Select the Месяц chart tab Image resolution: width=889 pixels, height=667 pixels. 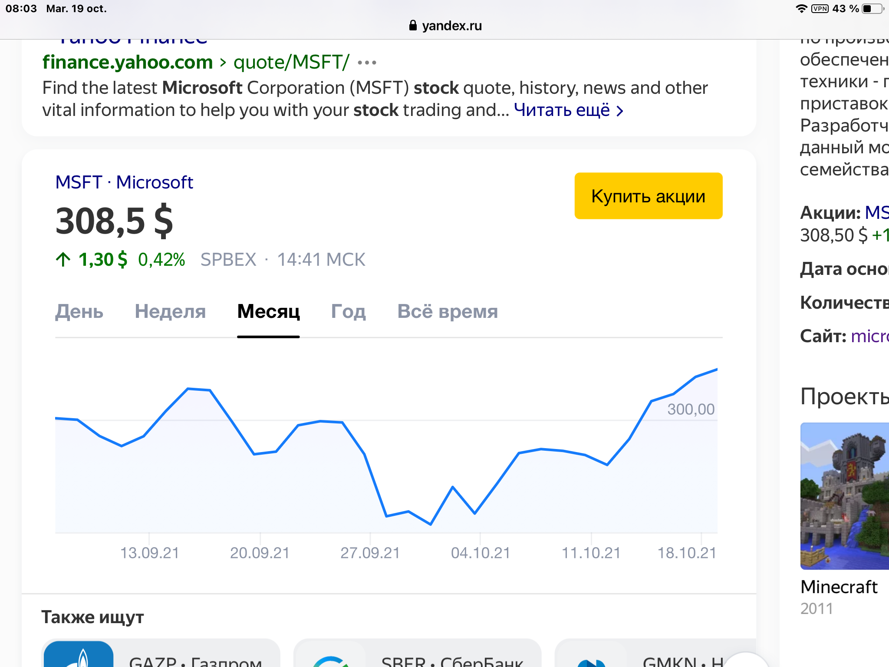pos(268,311)
